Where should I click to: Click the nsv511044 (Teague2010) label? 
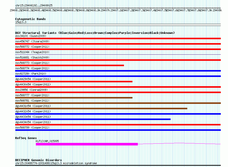(x=32, y=52)
